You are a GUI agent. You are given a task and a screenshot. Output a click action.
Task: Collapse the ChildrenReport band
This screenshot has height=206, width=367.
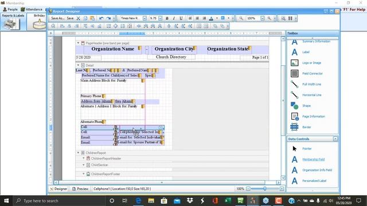pos(78,153)
